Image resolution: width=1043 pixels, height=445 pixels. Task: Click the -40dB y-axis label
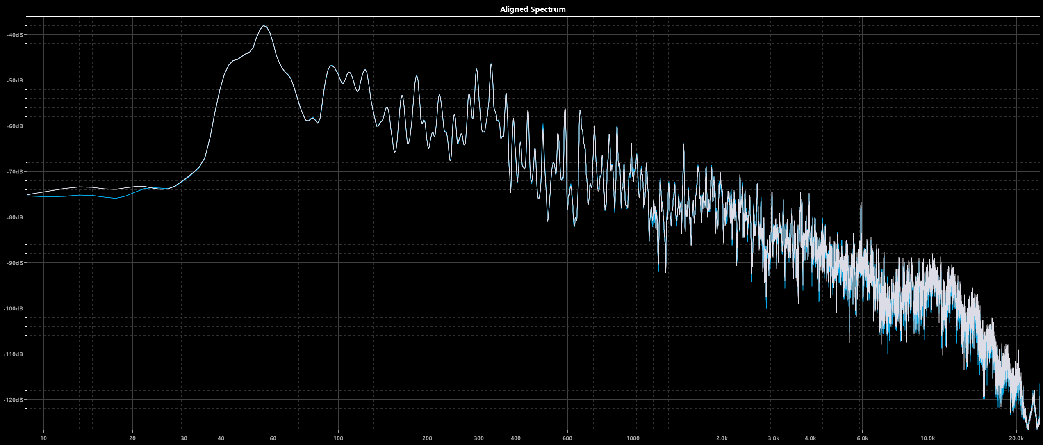15,35
